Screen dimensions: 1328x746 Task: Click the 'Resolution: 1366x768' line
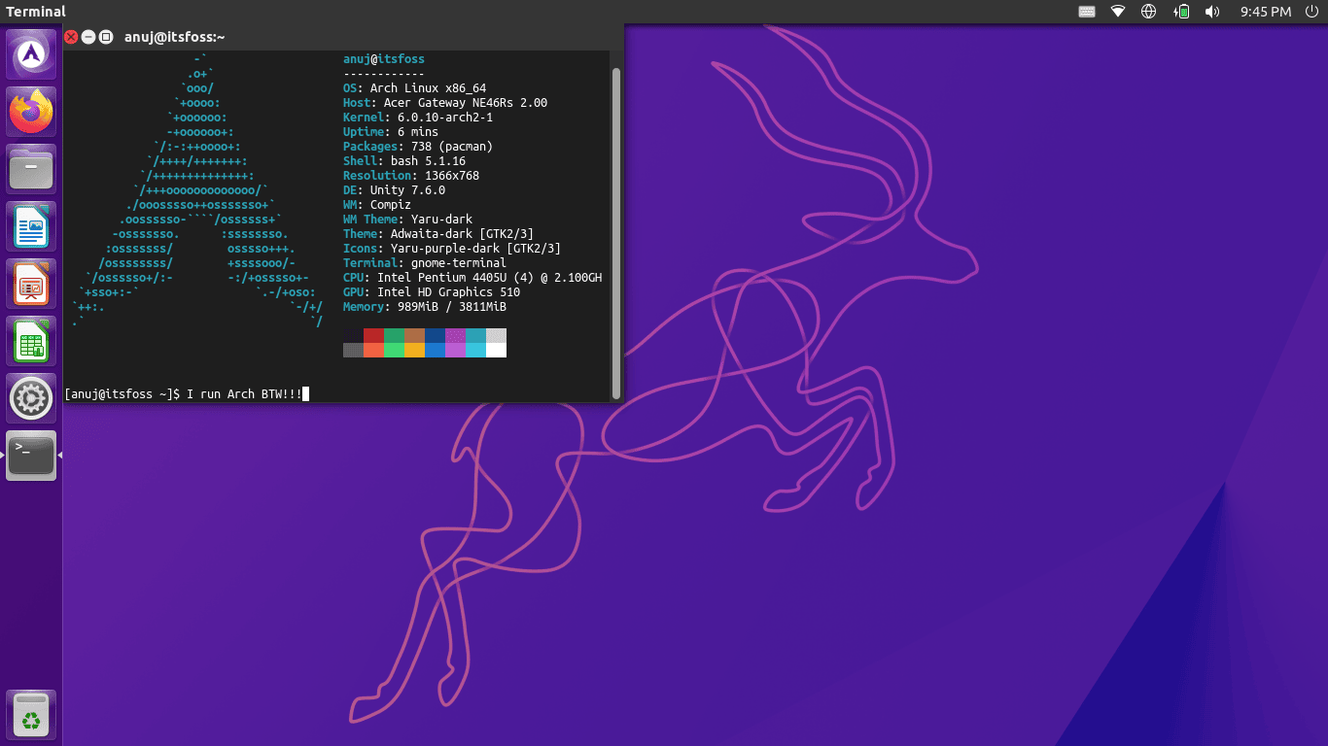tap(411, 176)
